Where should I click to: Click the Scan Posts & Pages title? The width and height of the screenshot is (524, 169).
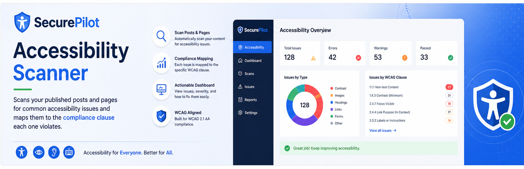192,33
